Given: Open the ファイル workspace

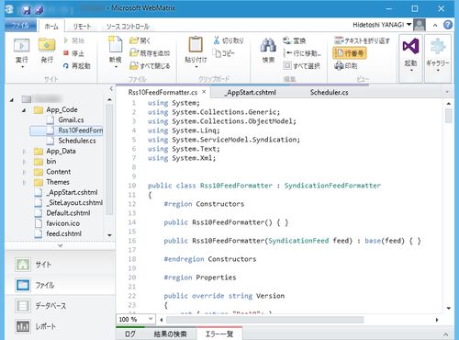Looking at the screenshot, I should click(61, 285).
